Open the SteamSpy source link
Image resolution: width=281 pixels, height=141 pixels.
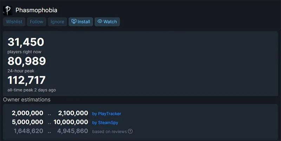pyautogui.click(x=105, y=122)
